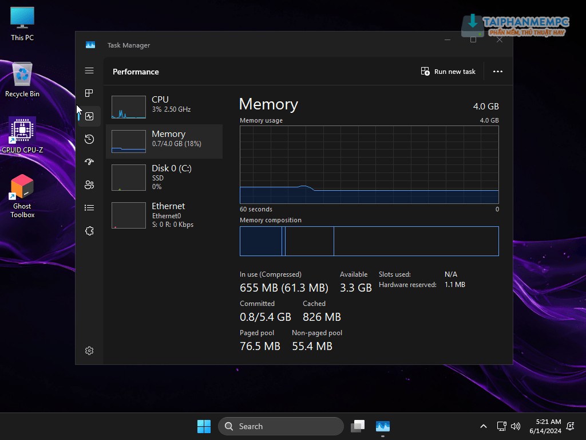Open Task Manager Settings gear
The width and height of the screenshot is (586, 440).
[x=89, y=351]
